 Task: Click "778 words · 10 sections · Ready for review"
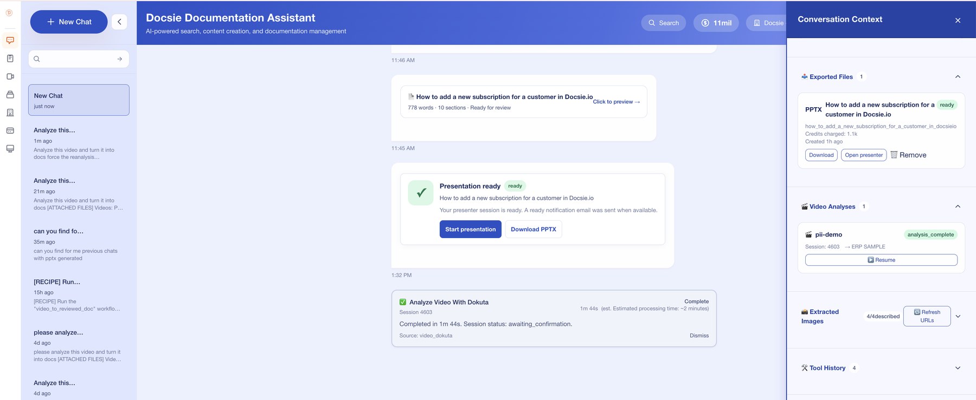coord(459,108)
